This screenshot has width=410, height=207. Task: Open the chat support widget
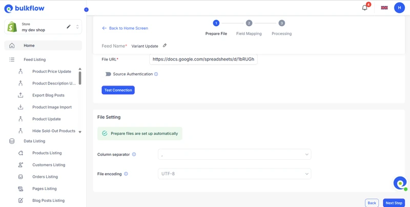point(400,183)
